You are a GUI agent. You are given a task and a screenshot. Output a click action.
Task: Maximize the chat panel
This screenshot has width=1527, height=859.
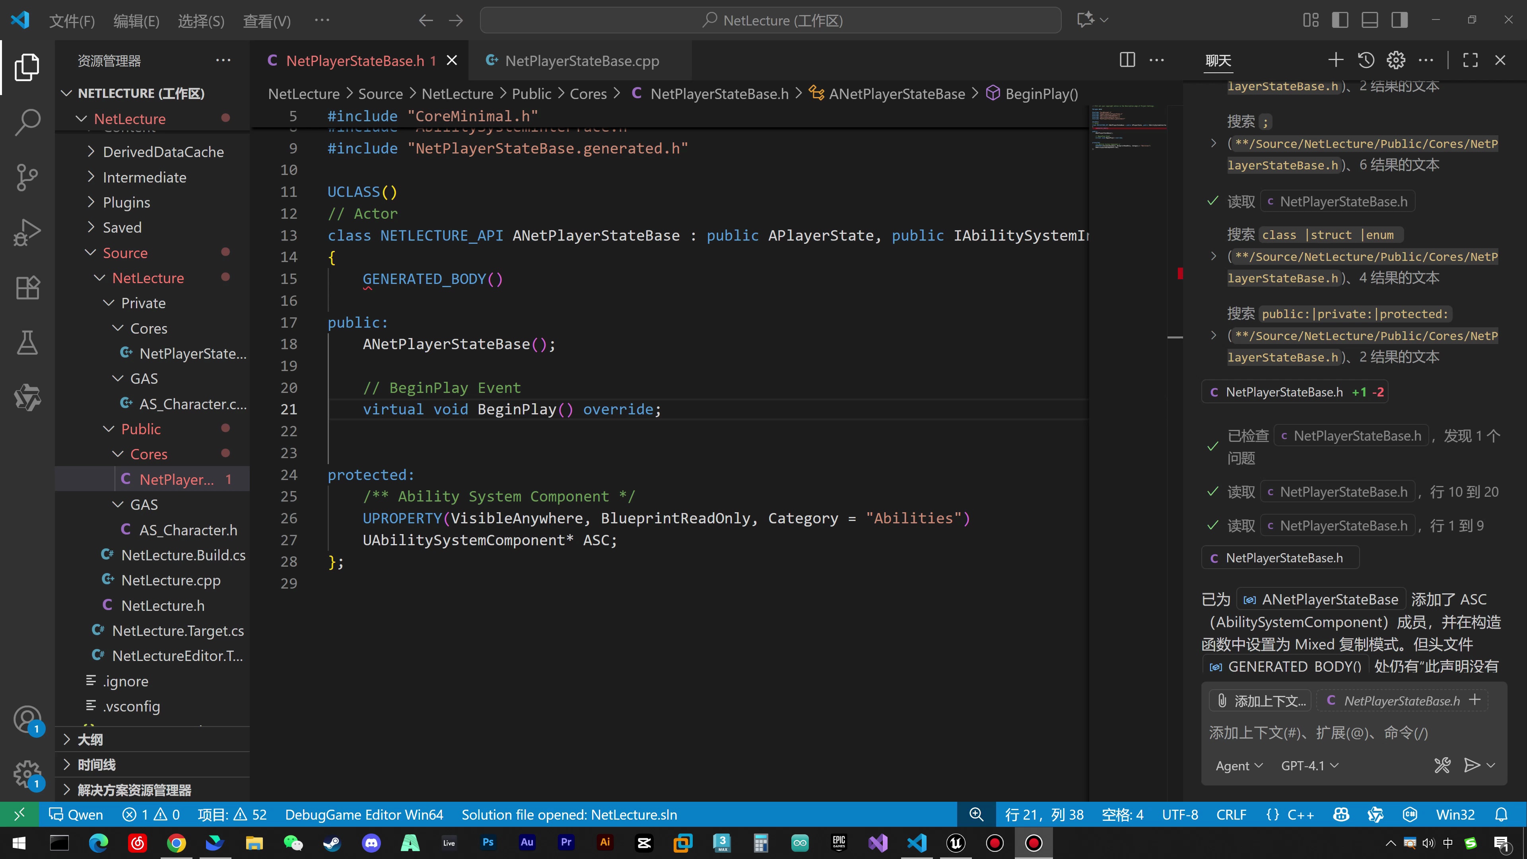tap(1470, 60)
